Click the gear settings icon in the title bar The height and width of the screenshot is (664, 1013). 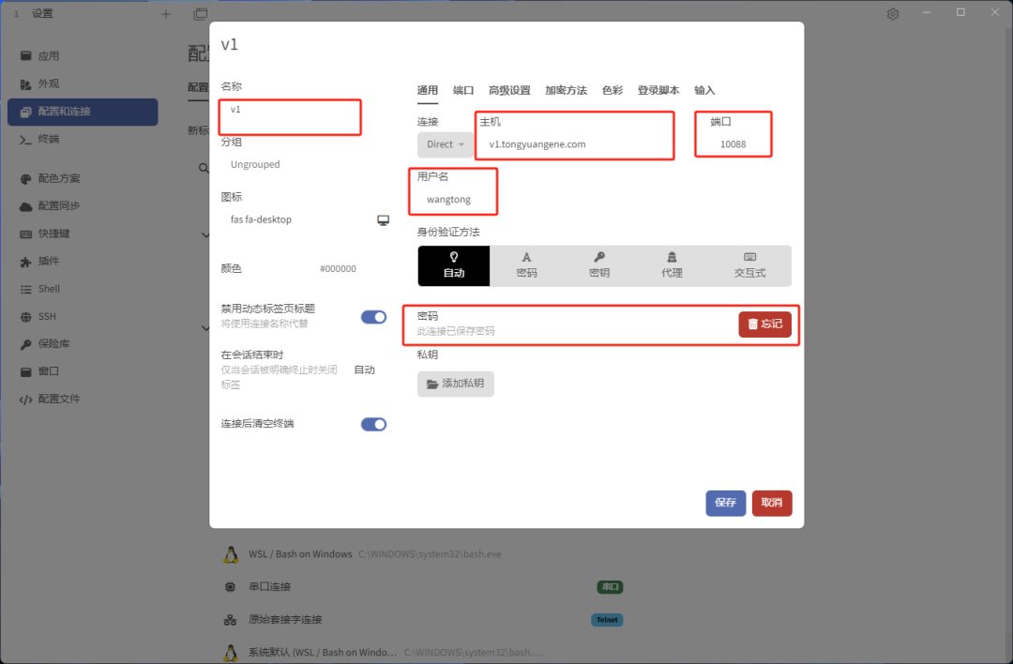tap(893, 13)
